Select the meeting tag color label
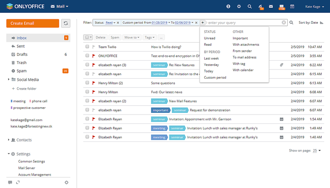 18,101
